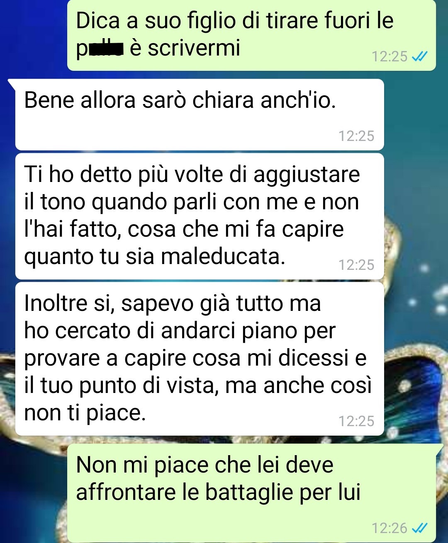Tap the blue double check on the 'Non mi piace' message
This screenshot has height=543, width=448.
click(x=419, y=528)
